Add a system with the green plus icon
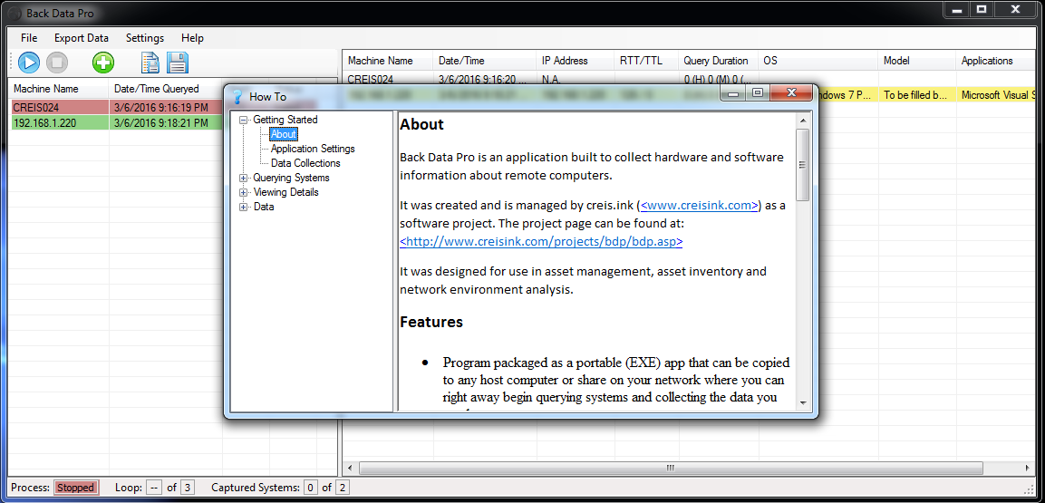Image resolution: width=1045 pixels, height=503 pixels. click(x=102, y=63)
